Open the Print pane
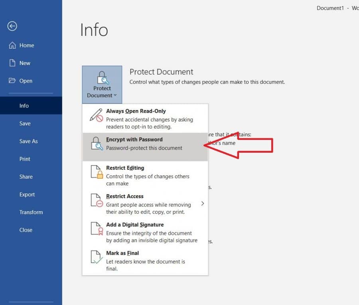Screen dimensions: 359x305 (24, 159)
